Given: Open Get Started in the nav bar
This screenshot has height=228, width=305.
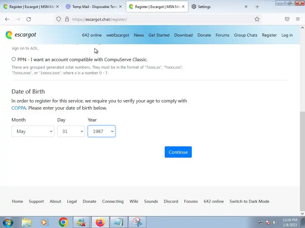Looking at the screenshot, I should [159, 35].
